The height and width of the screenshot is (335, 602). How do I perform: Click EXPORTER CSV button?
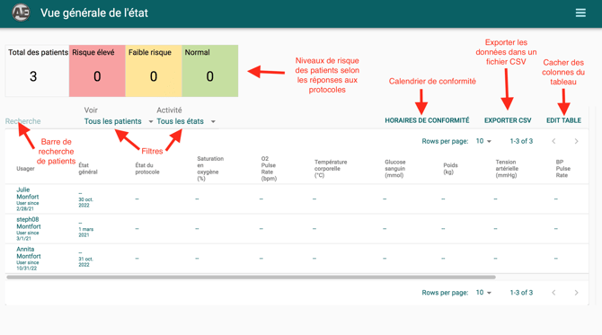pos(508,120)
